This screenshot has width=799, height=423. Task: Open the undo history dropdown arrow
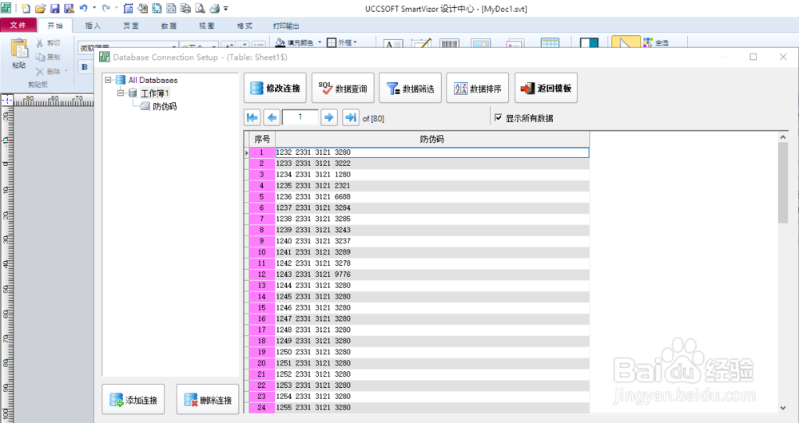point(94,8)
